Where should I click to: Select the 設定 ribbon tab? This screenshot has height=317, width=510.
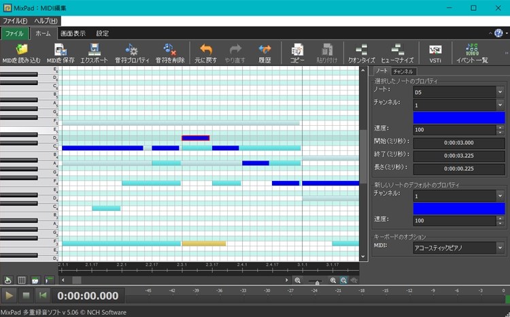coord(103,33)
